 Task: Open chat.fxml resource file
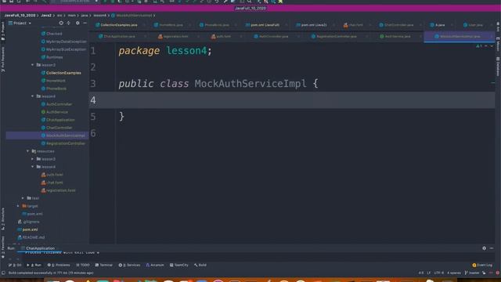click(52, 183)
